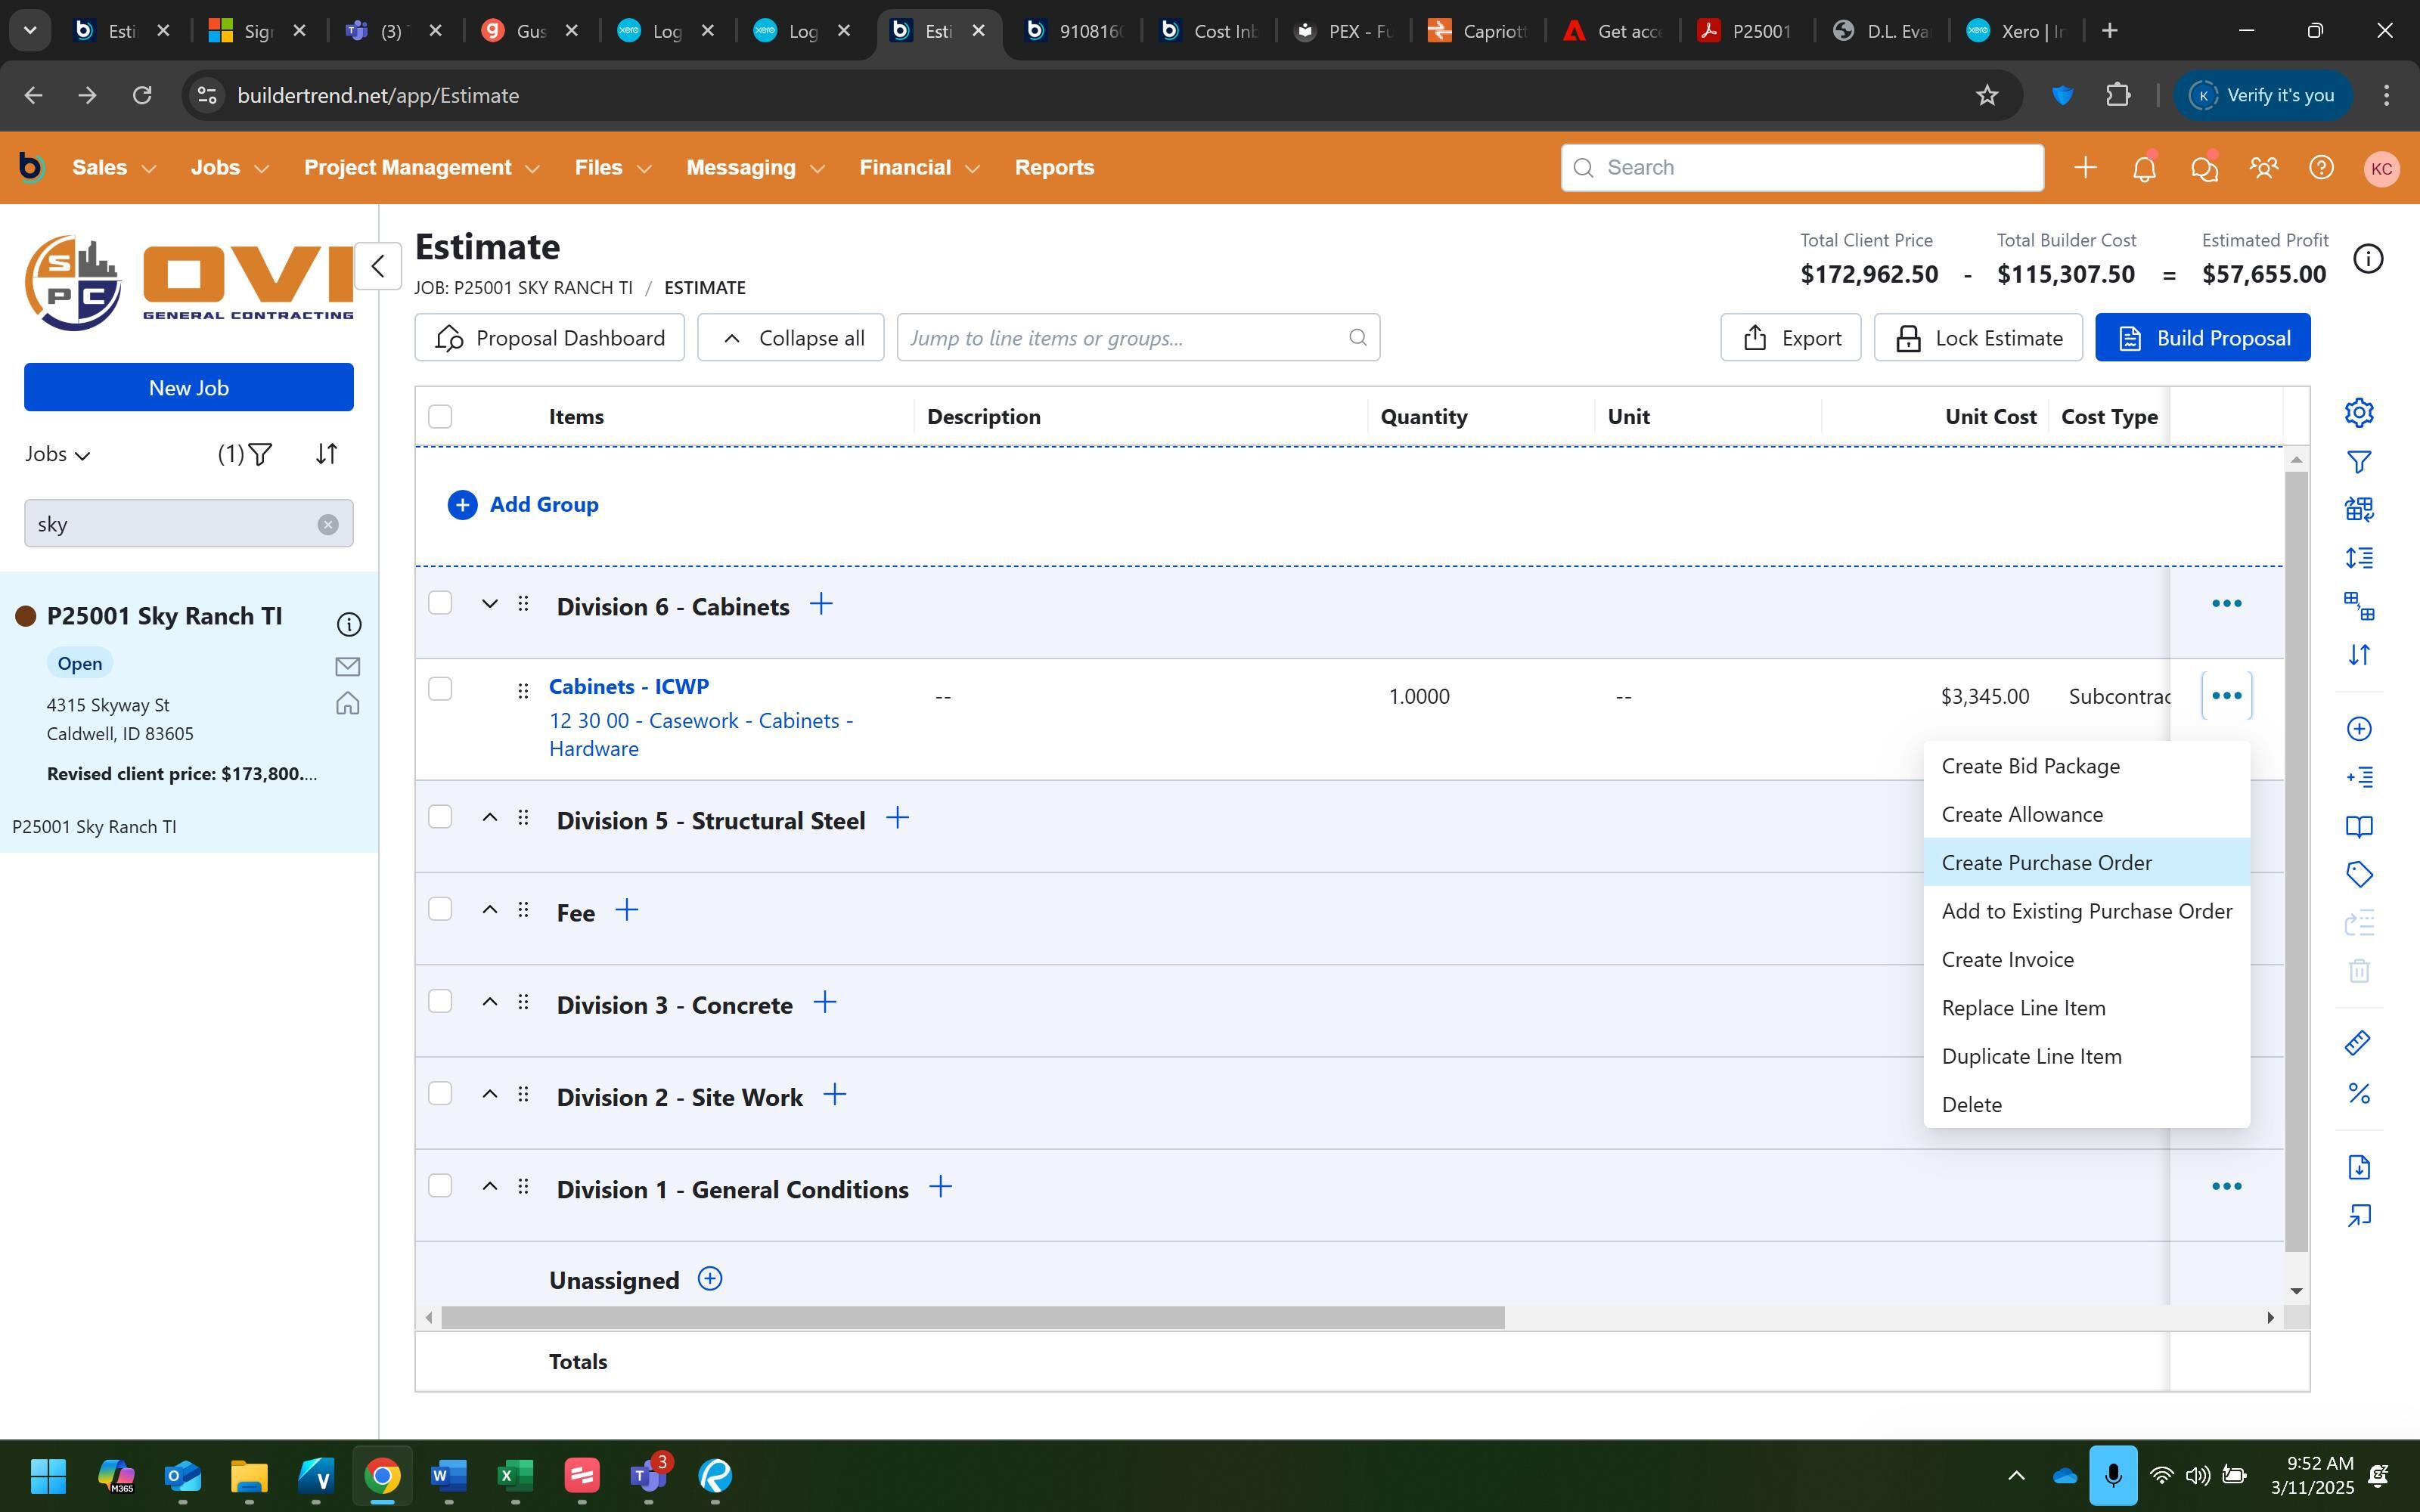Click the plus icon beside Division 6 - Cabinets

pyautogui.click(x=820, y=604)
